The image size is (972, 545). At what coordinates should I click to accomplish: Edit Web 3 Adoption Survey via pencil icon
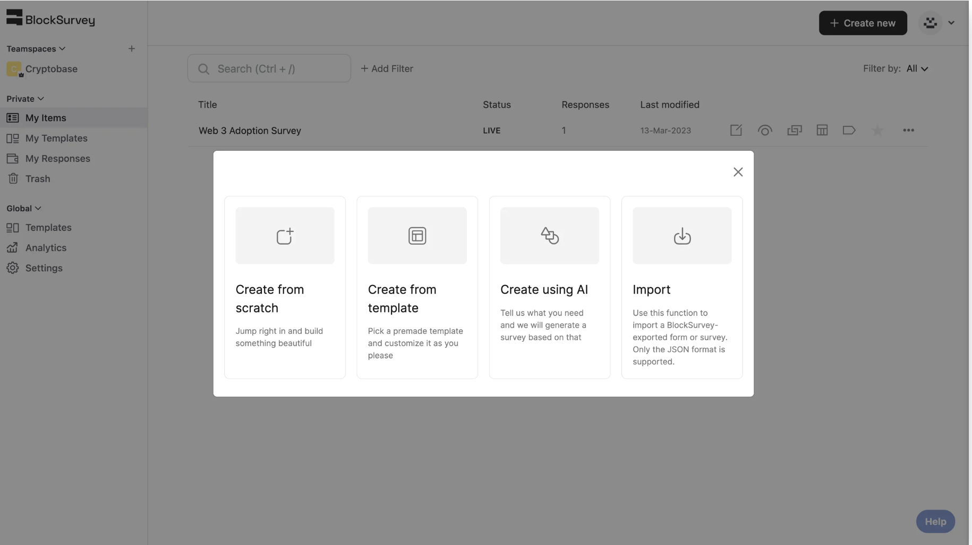coord(736,130)
